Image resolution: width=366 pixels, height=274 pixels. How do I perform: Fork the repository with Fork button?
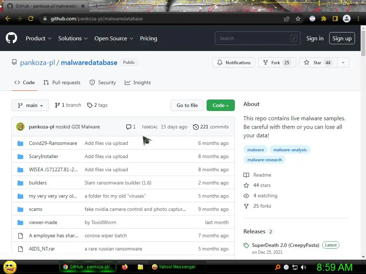[x=277, y=63]
